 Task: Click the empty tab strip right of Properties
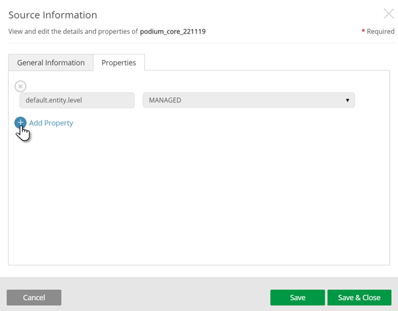point(267,63)
